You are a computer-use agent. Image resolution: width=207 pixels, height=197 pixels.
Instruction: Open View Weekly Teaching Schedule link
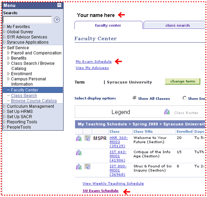point(113,183)
